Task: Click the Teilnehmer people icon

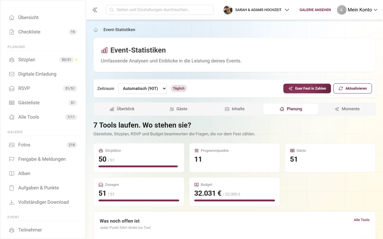Action: [x=12, y=230]
